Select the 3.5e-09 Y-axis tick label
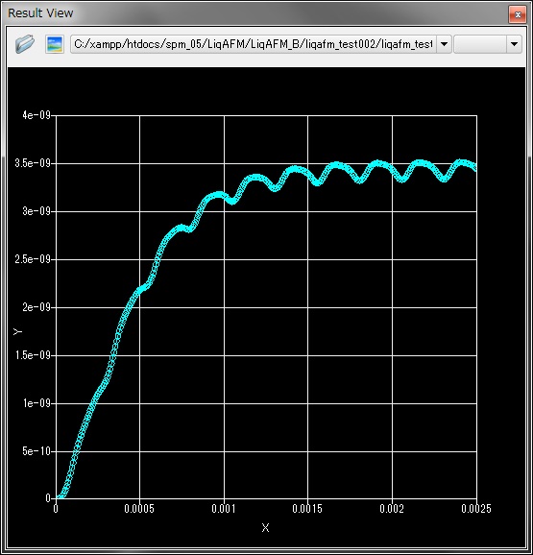The width and height of the screenshot is (533, 555). pos(33,163)
